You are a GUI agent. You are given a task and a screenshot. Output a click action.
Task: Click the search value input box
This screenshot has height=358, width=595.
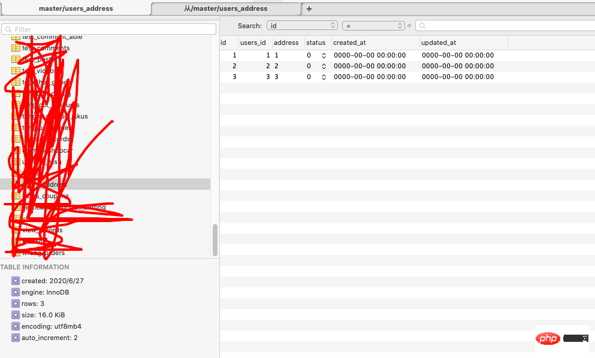coord(505,25)
